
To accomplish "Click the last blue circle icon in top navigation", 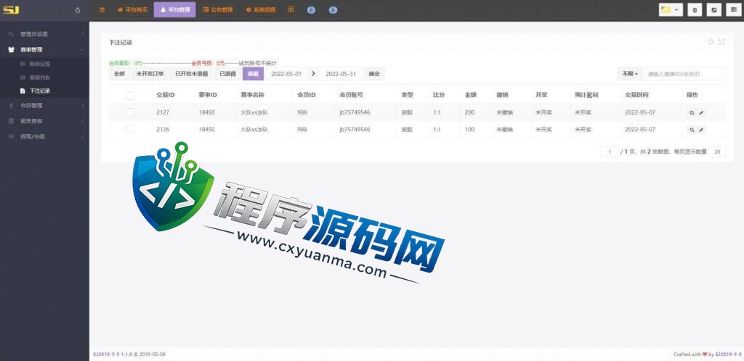I will 333,10.
